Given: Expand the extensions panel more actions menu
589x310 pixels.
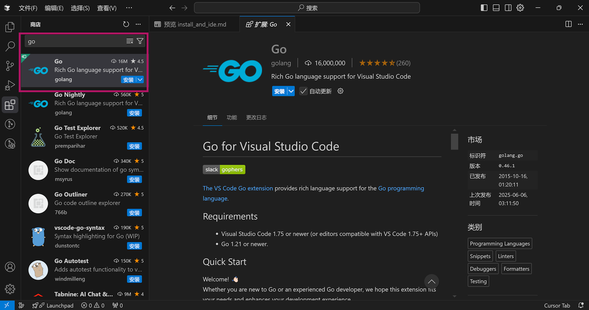Looking at the screenshot, I should (x=138, y=24).
